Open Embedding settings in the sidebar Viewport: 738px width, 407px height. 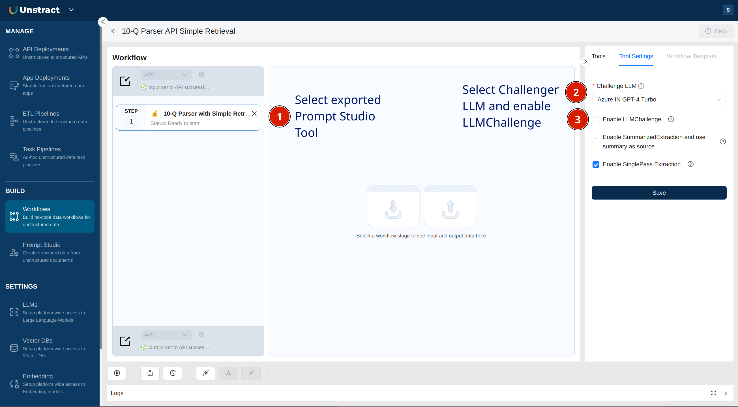coord(50,384)
